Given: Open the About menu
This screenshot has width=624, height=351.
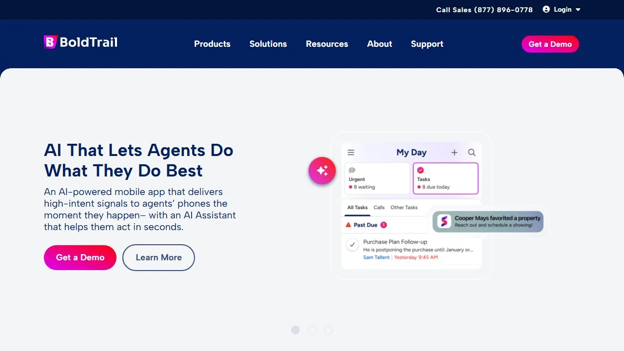Looking at the screenshot, I should [379, 44].
